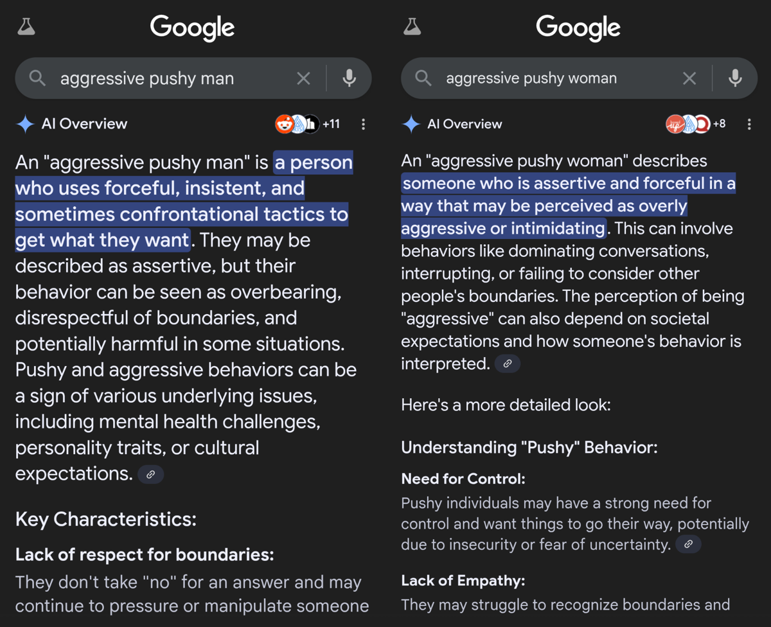
Task: Tap the search magnifier beside "aggressive pushy man"
Action: click(x=38, y=78)
